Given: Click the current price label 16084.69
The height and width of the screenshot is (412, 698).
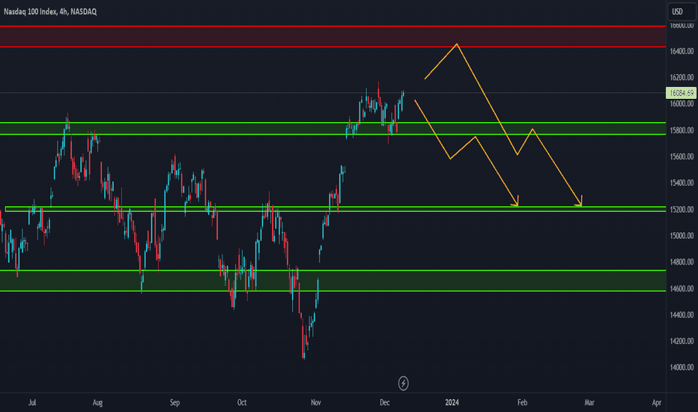Looking at the screenshot, I should [681, 93].
